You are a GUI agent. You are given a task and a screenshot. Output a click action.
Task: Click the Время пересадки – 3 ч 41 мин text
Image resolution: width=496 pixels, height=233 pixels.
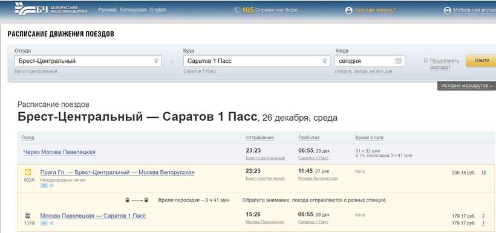coord(194,200)
